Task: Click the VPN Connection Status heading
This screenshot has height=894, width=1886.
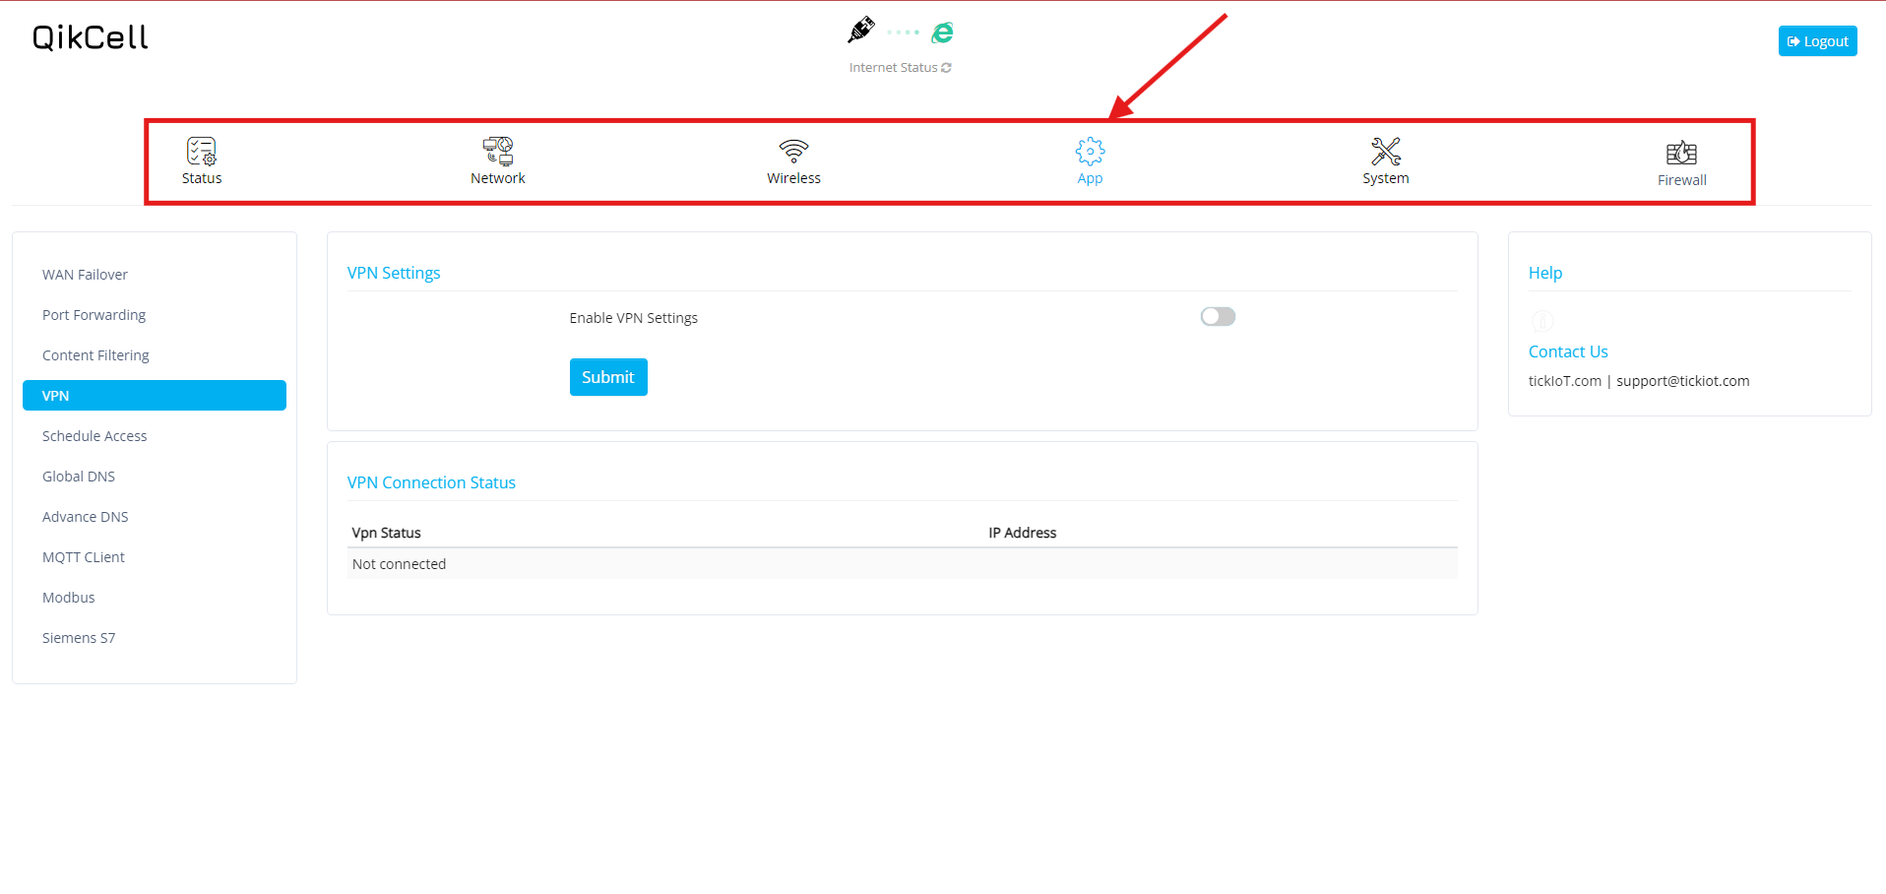Action: (x=431, y=482)
